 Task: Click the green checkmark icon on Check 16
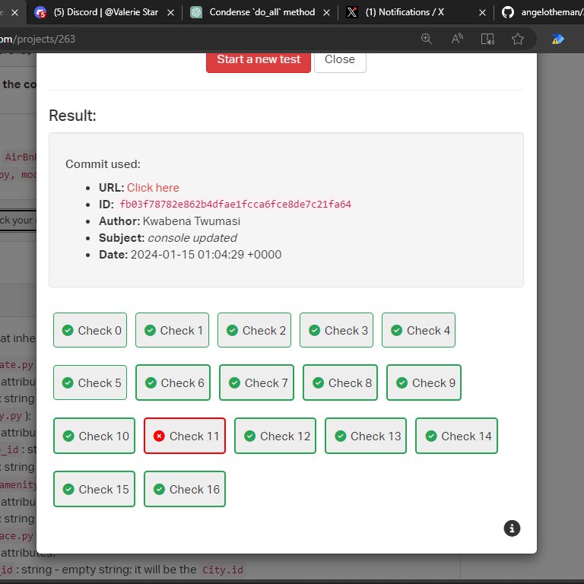click(x=159, y=489)
